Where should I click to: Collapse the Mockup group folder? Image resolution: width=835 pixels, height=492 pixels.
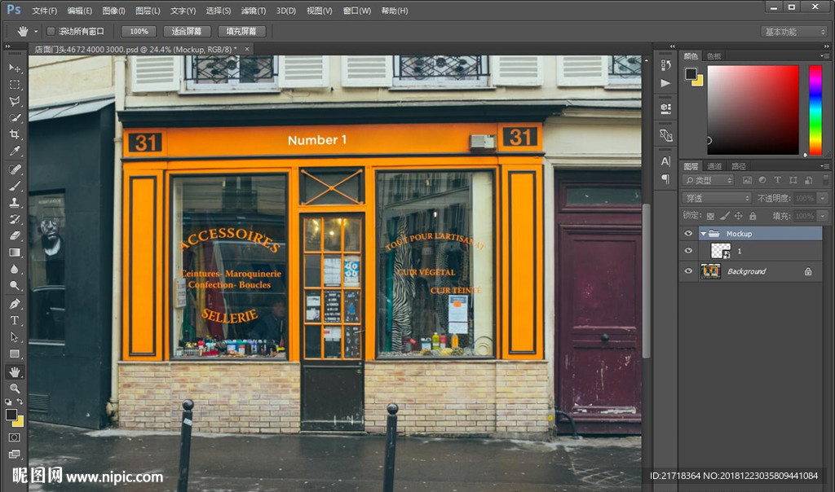coord(703,234)
